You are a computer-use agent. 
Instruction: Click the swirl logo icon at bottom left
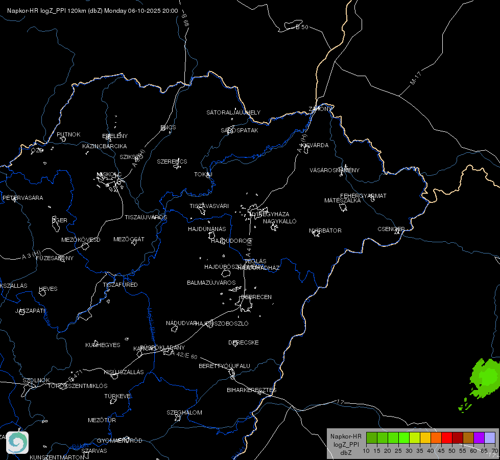[17, 443]
